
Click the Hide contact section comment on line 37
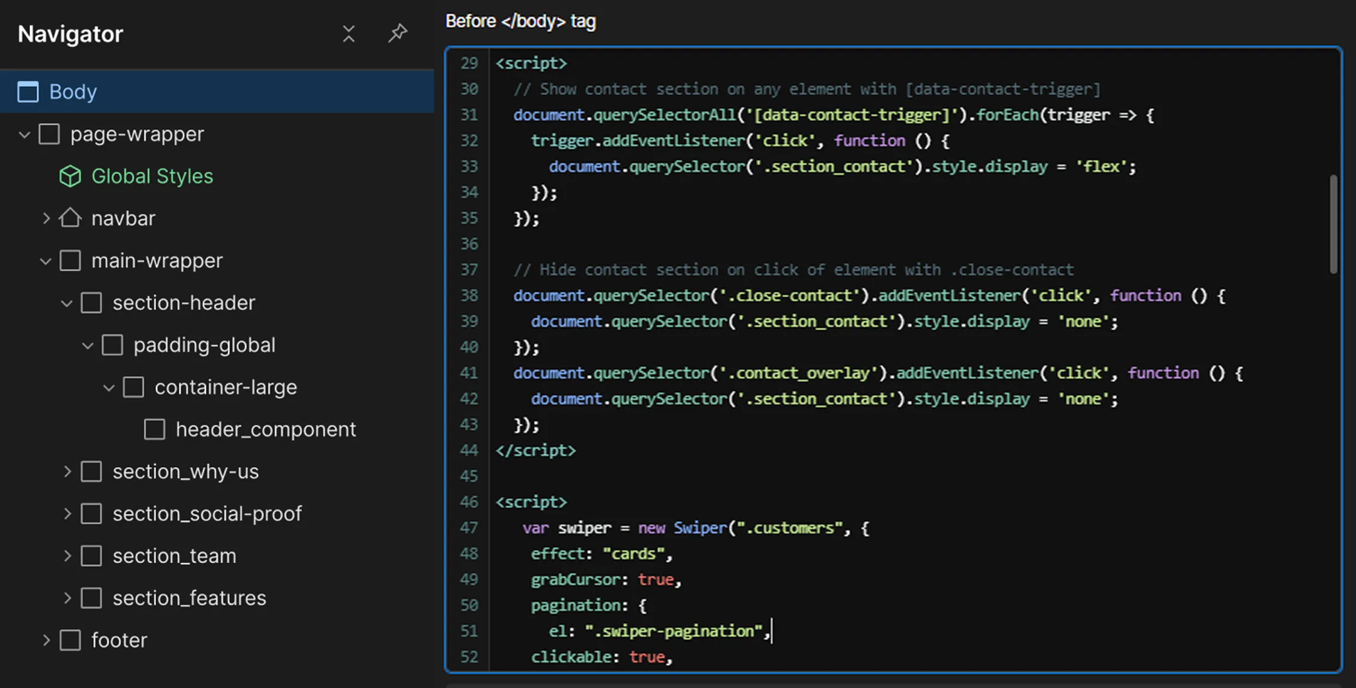click(794, 270)
